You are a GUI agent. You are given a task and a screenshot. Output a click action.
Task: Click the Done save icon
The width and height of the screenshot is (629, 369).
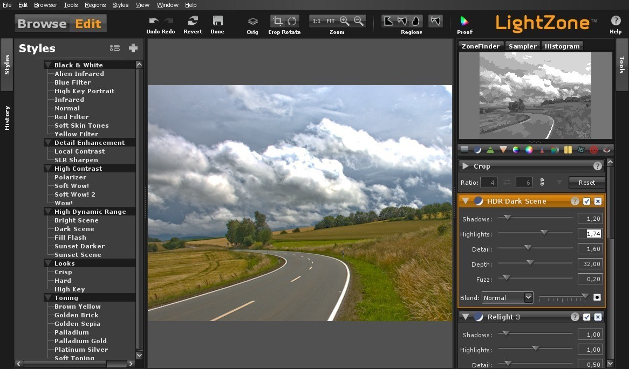click(217, 21)
